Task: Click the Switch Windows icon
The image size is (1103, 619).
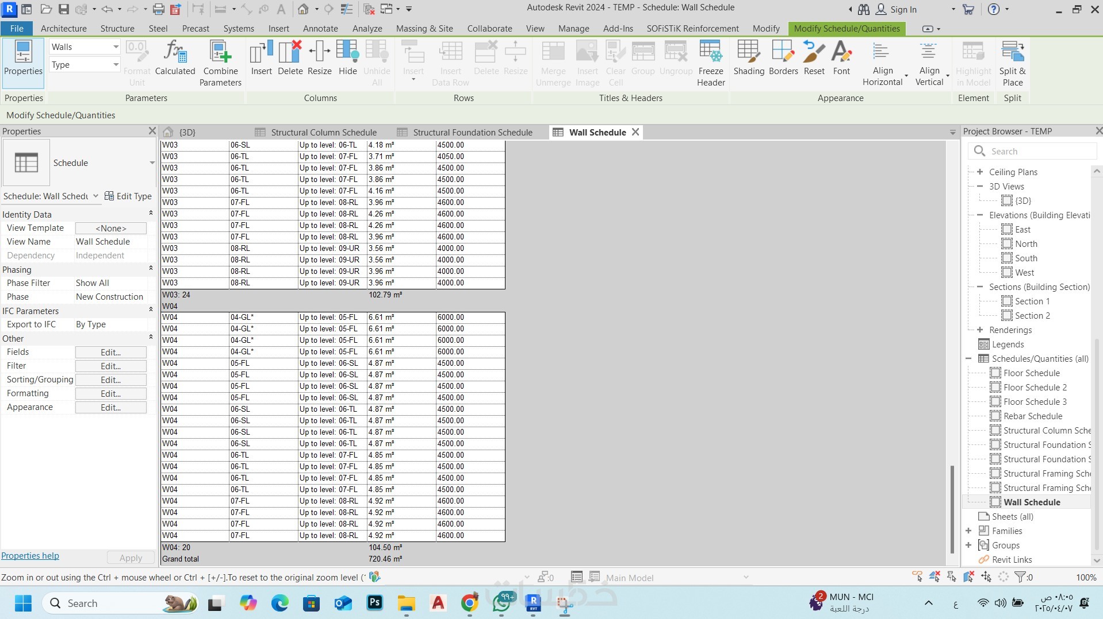Action: (x=386, y=9)
